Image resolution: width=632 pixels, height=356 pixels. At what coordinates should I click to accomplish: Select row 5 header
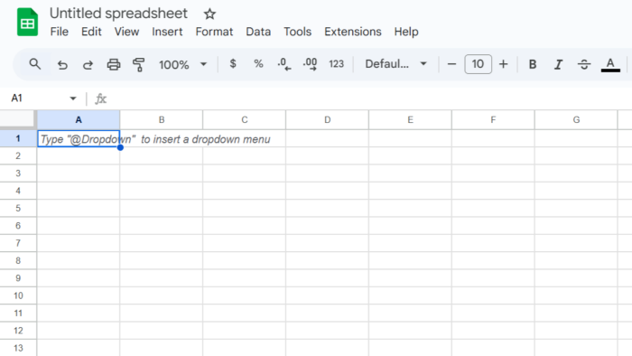18,209
